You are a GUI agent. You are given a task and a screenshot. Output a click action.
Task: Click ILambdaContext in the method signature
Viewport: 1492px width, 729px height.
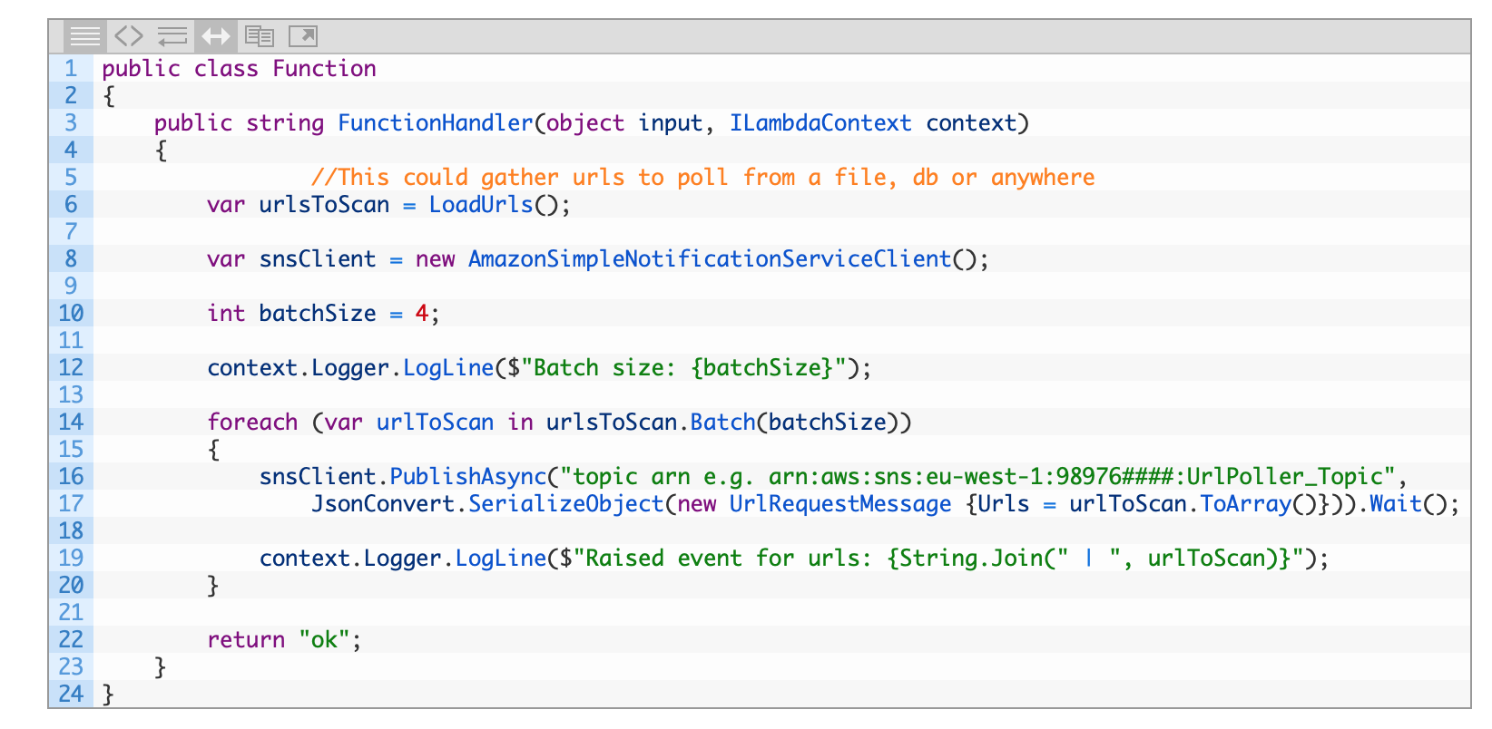tap(820, 123)
